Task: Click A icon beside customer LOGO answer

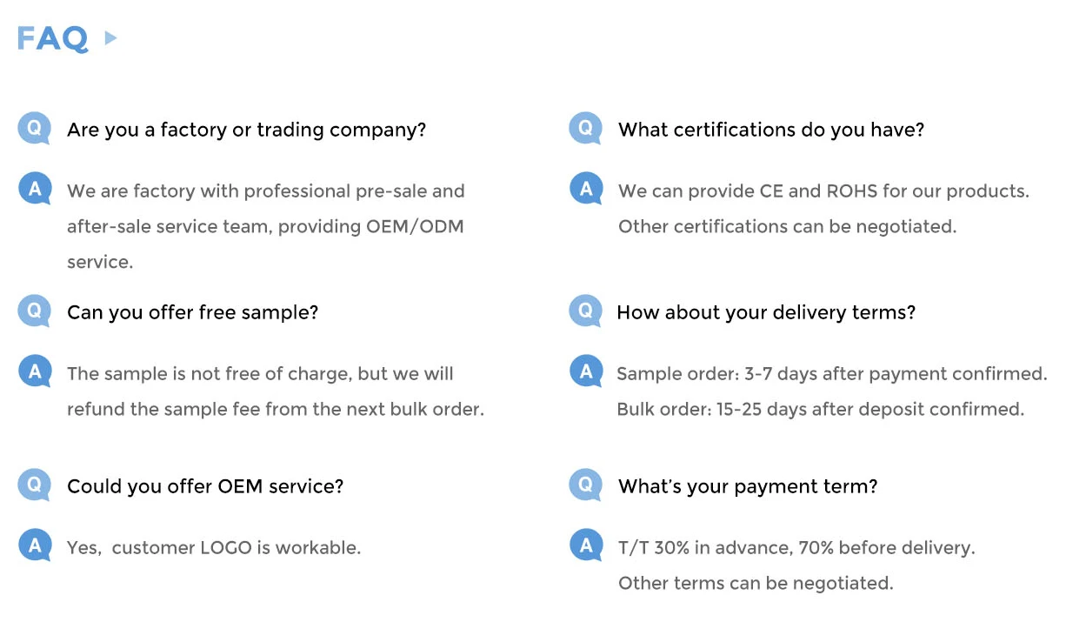Action: click(35, 546)
